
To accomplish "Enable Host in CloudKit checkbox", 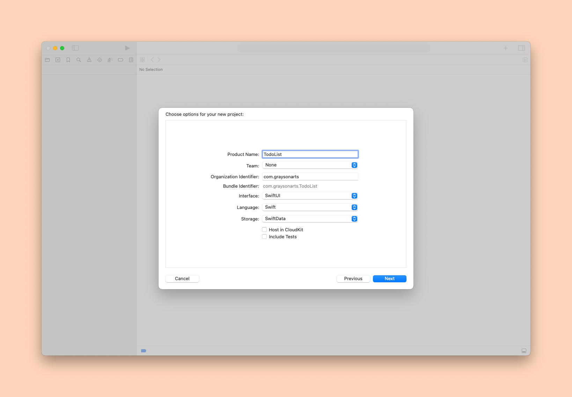I will 264,230.
